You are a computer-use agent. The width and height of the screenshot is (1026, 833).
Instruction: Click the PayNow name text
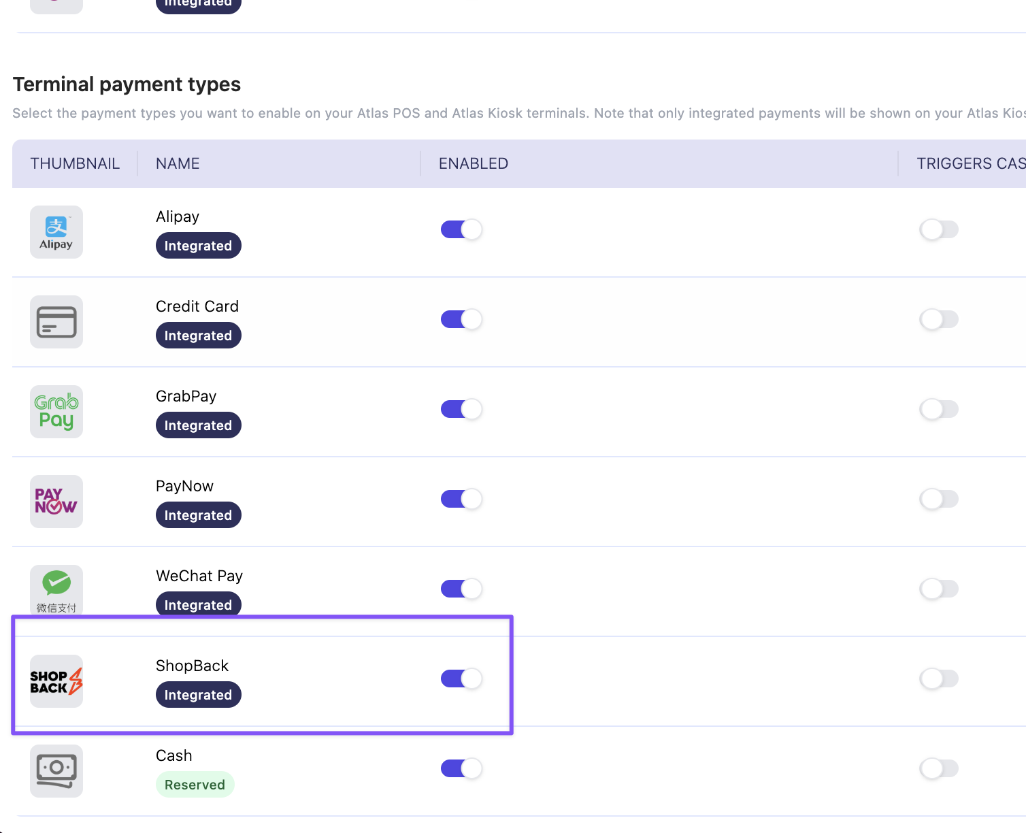point(185,486)
